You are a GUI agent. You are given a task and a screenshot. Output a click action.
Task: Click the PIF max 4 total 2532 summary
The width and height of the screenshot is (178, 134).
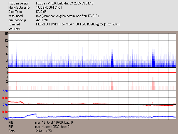click(52, 127)
